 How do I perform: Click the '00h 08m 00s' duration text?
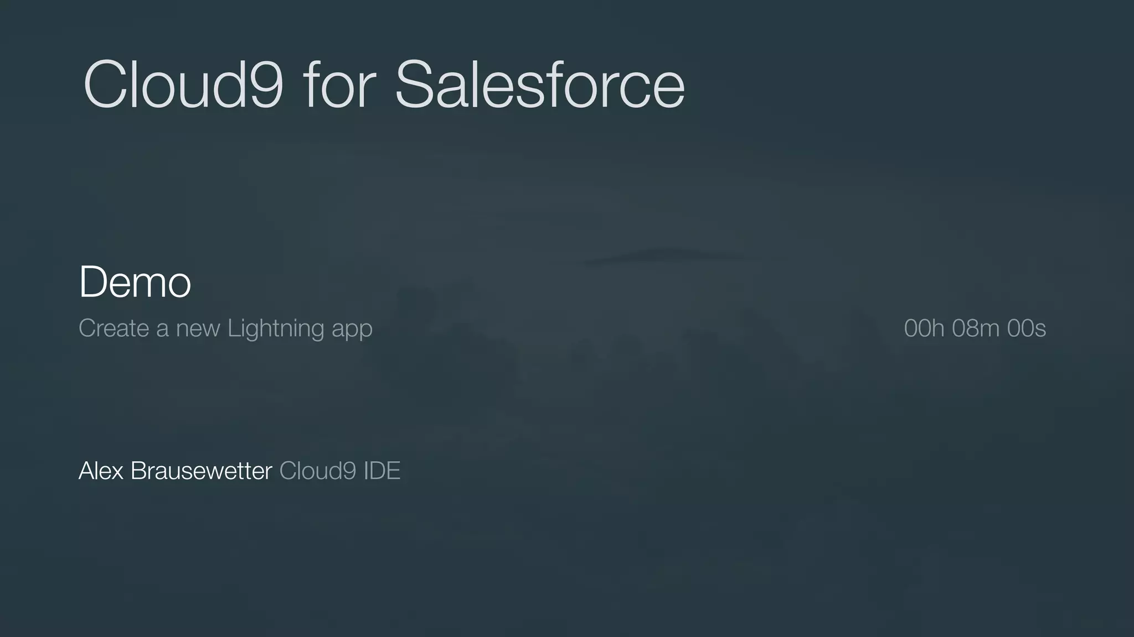tap(975, 328)
